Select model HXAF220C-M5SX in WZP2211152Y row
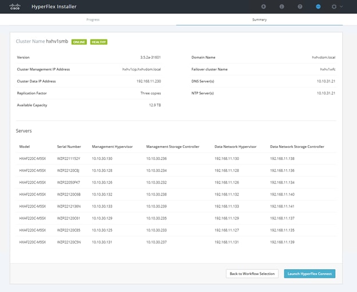The height and width of the screenshot is (292, 357). tap(33, 158)
